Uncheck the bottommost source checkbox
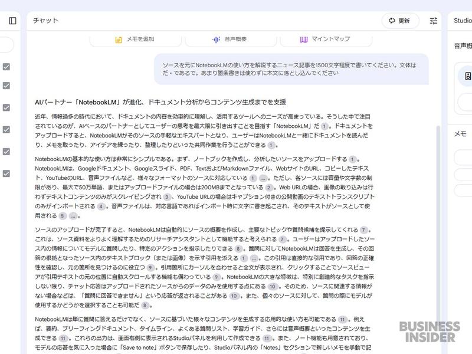This screenshot has width=472, height=354. click(x=6, y=173)
